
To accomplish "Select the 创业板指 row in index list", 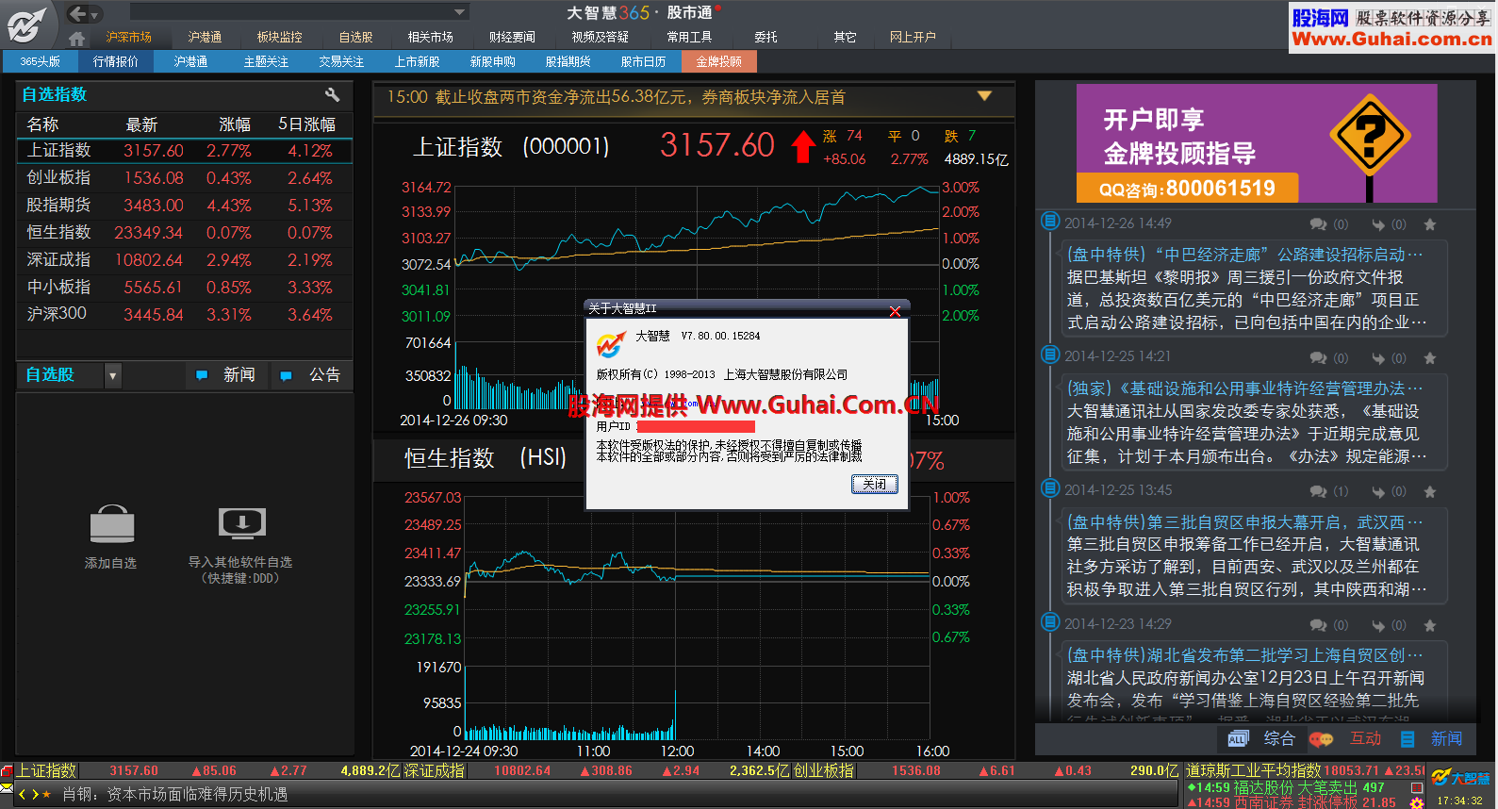I will click(185, 178).
